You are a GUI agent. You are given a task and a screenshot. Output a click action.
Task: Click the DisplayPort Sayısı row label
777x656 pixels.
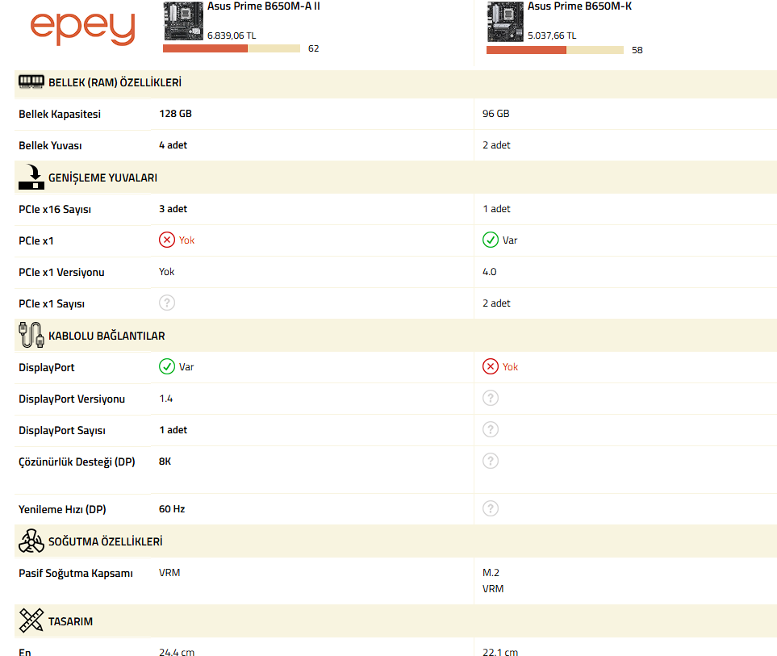coord(62,431)
